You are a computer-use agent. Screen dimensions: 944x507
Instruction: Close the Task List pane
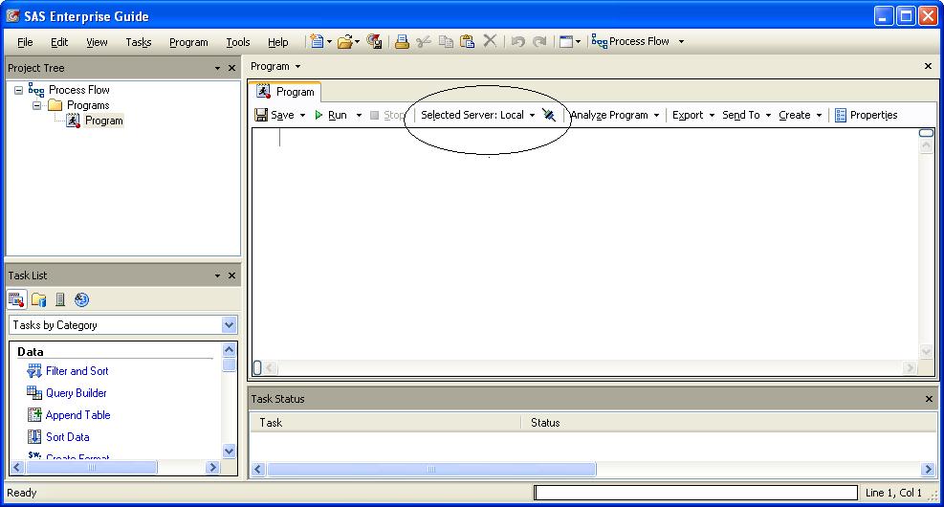pos(231,276)
